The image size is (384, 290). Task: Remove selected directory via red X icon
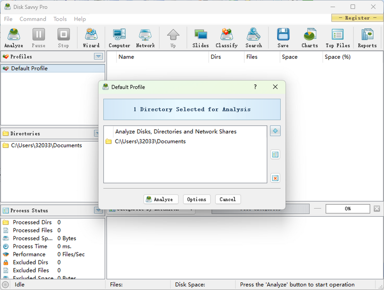[275, 178]
